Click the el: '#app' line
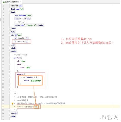Viewport: 121px width, 122px height. tap(22, 61)
